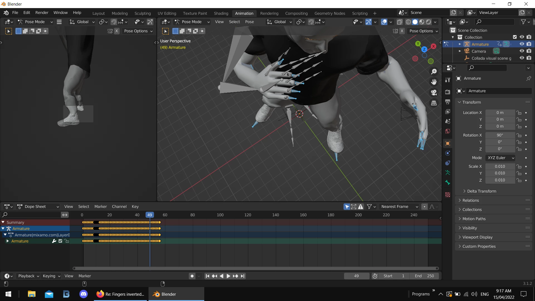Open the Pose menu in viewport header

(x=249, y=22)
